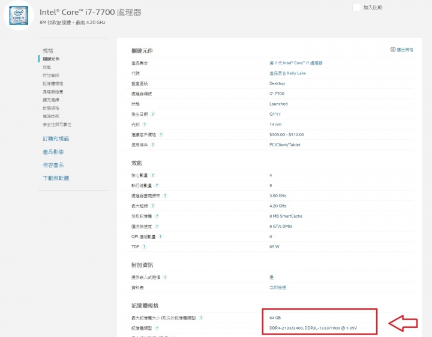Tick the 加入比較 checkbox

356,7
